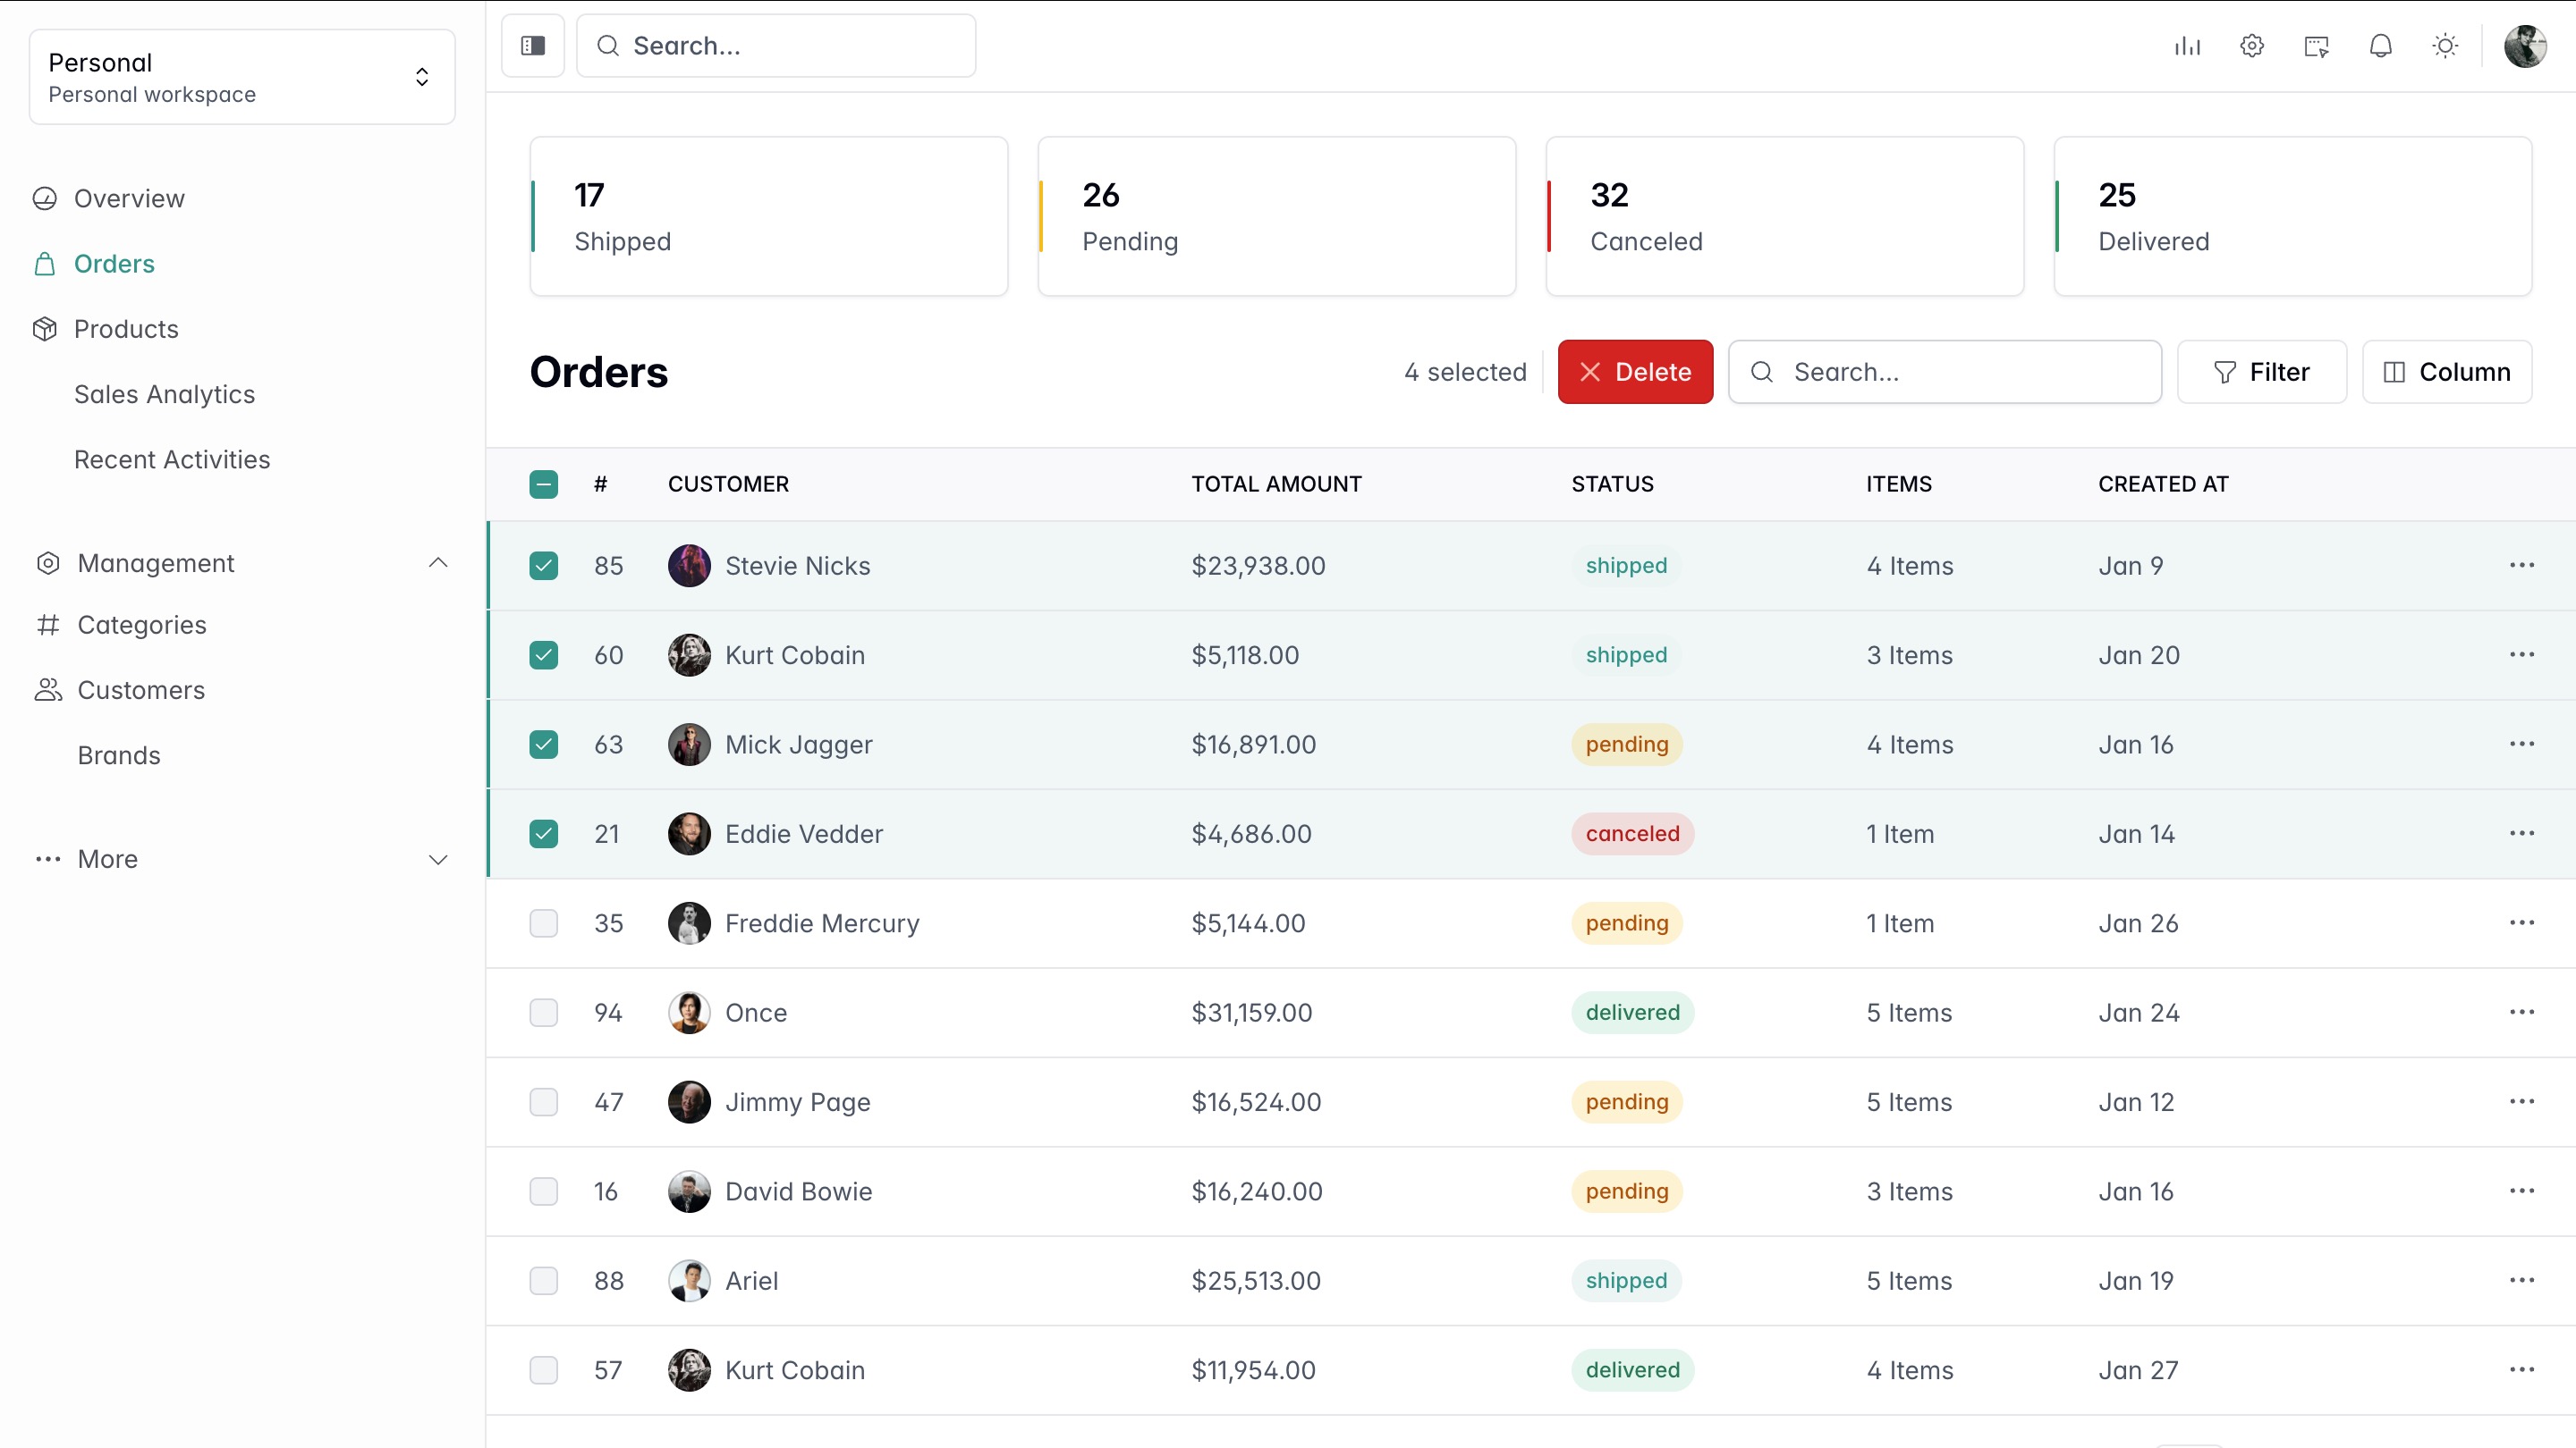This screenshot has height=1448, width=2576.
Task: Open the bar chart analytics icon
Action: coord(2187,46)
